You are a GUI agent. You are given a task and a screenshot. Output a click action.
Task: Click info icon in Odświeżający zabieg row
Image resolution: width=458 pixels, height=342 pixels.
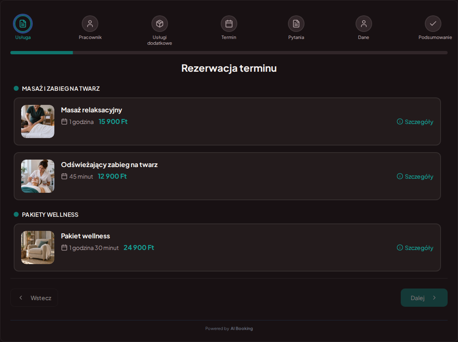tap(400, 176)
